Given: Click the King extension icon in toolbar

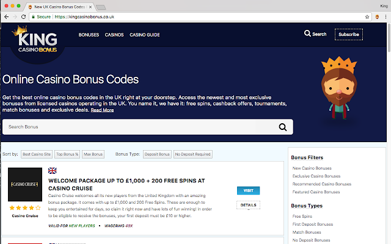Looking at the screenshot, I should 377,17.
